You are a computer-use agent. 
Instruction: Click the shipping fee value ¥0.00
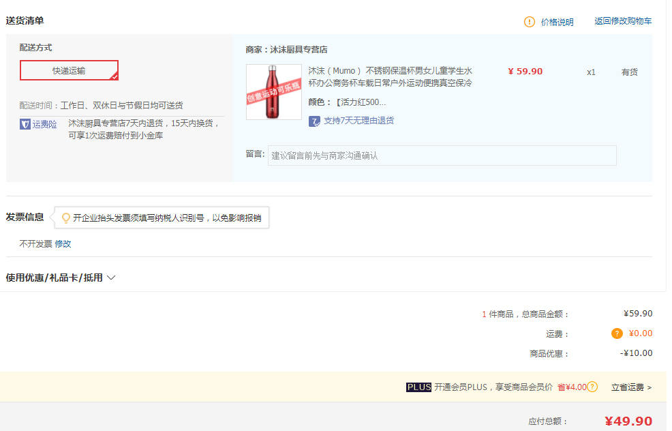click(x=641, y=333)
